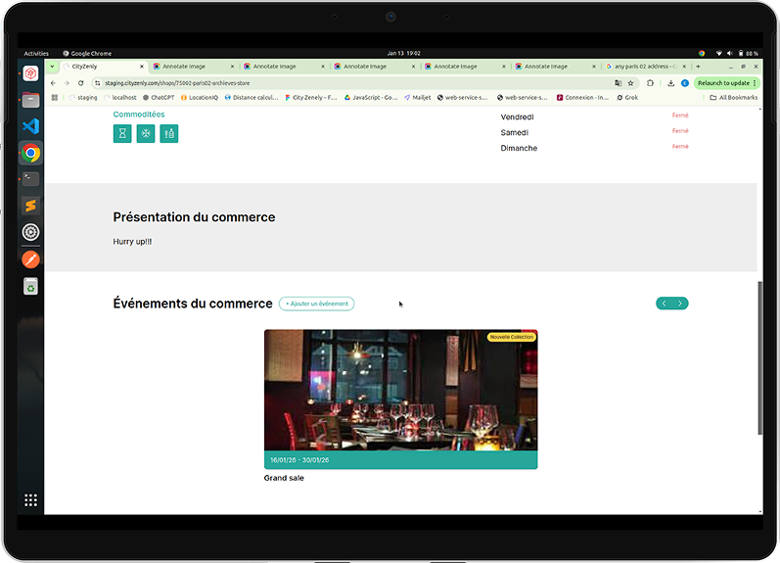Open the Wi-Fi indicator in top bar
This screenshot has height=563, width=780.
(x=718, y=53)
